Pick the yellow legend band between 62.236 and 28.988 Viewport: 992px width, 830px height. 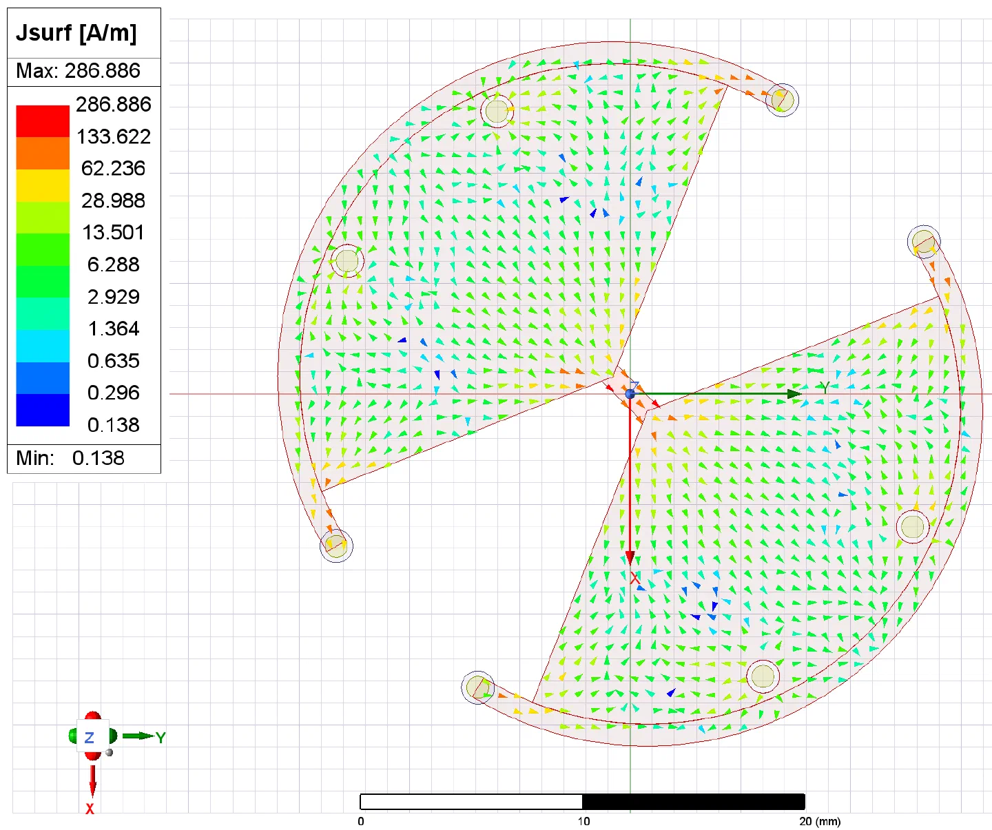pyautogui.click(x=43, y=185)
